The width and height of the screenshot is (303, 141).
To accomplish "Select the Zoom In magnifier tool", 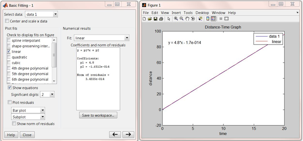I will click(x=176, y=19).
